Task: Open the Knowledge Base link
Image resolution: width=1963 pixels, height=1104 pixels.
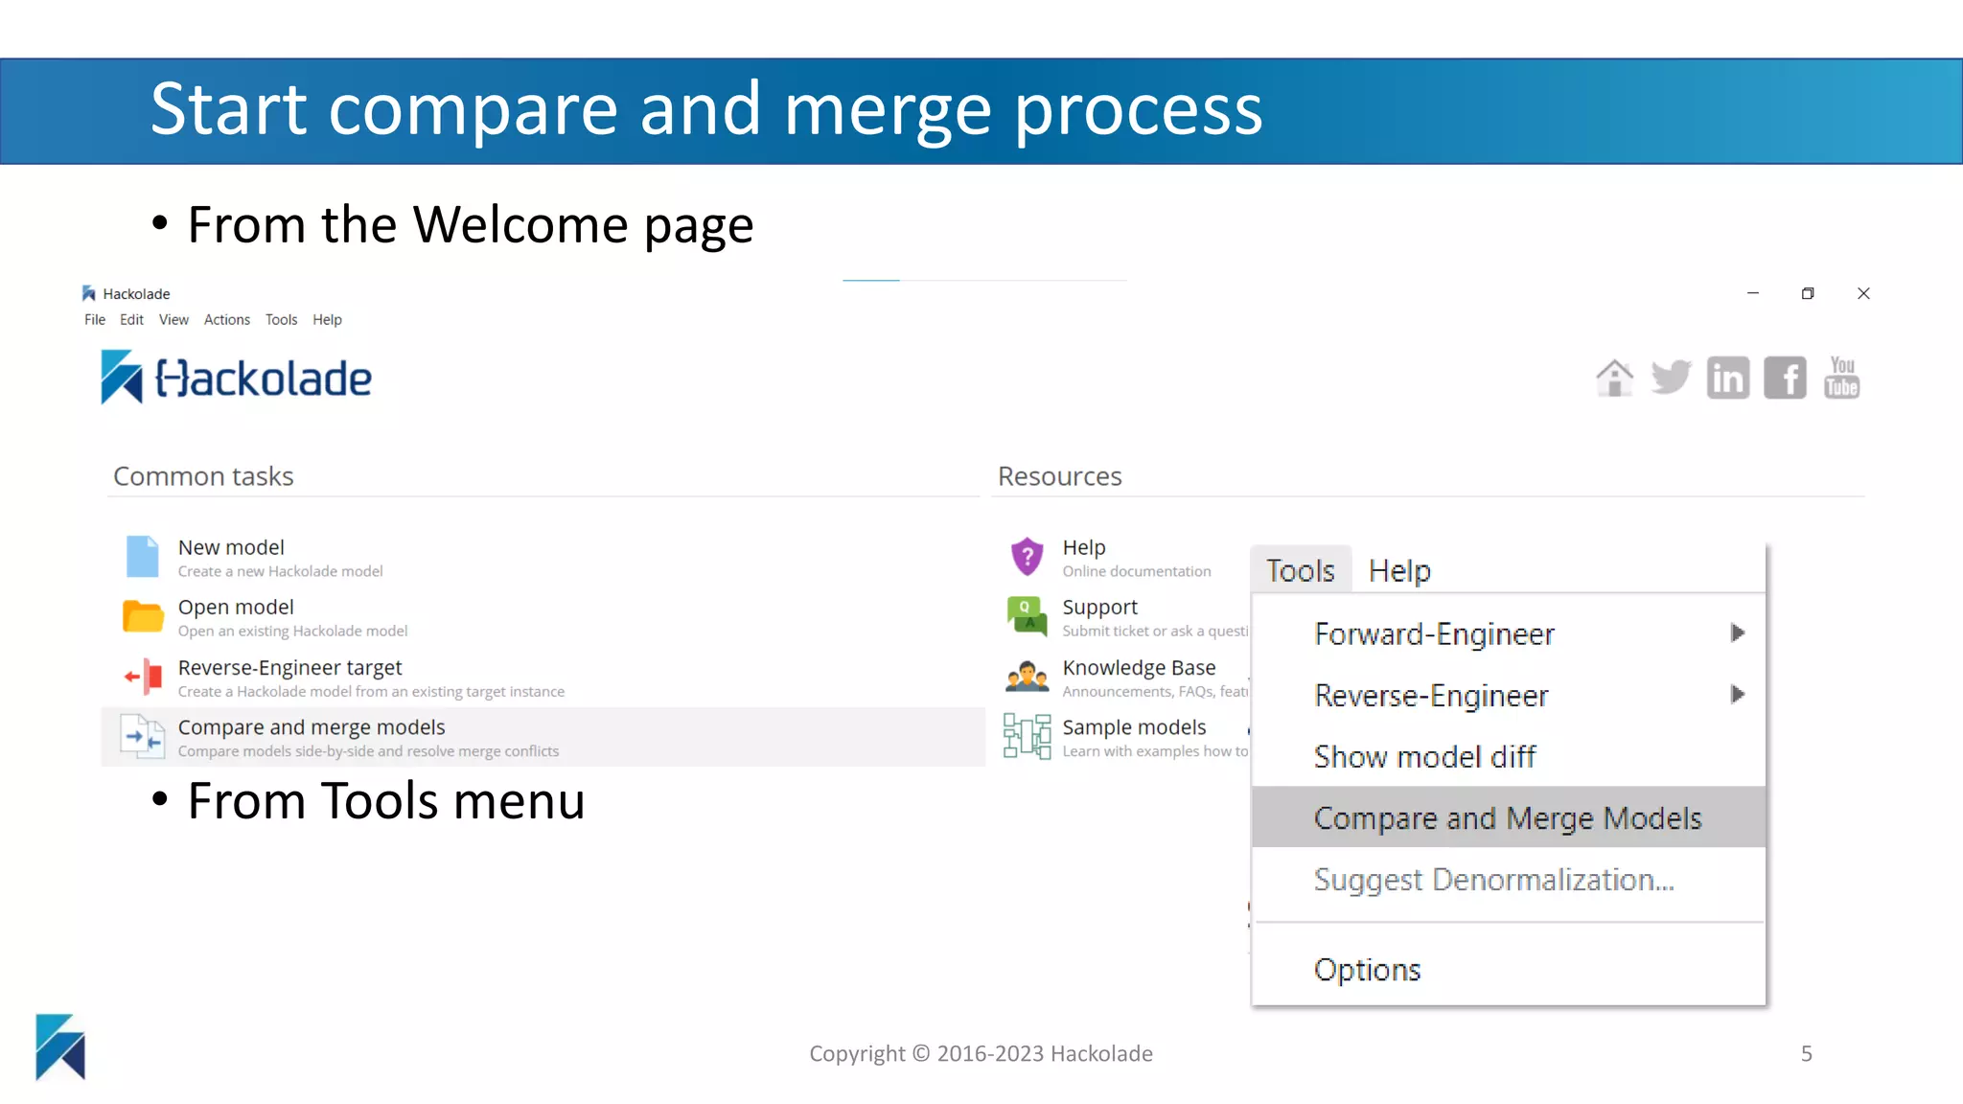Action: [x=1139, y=667]
